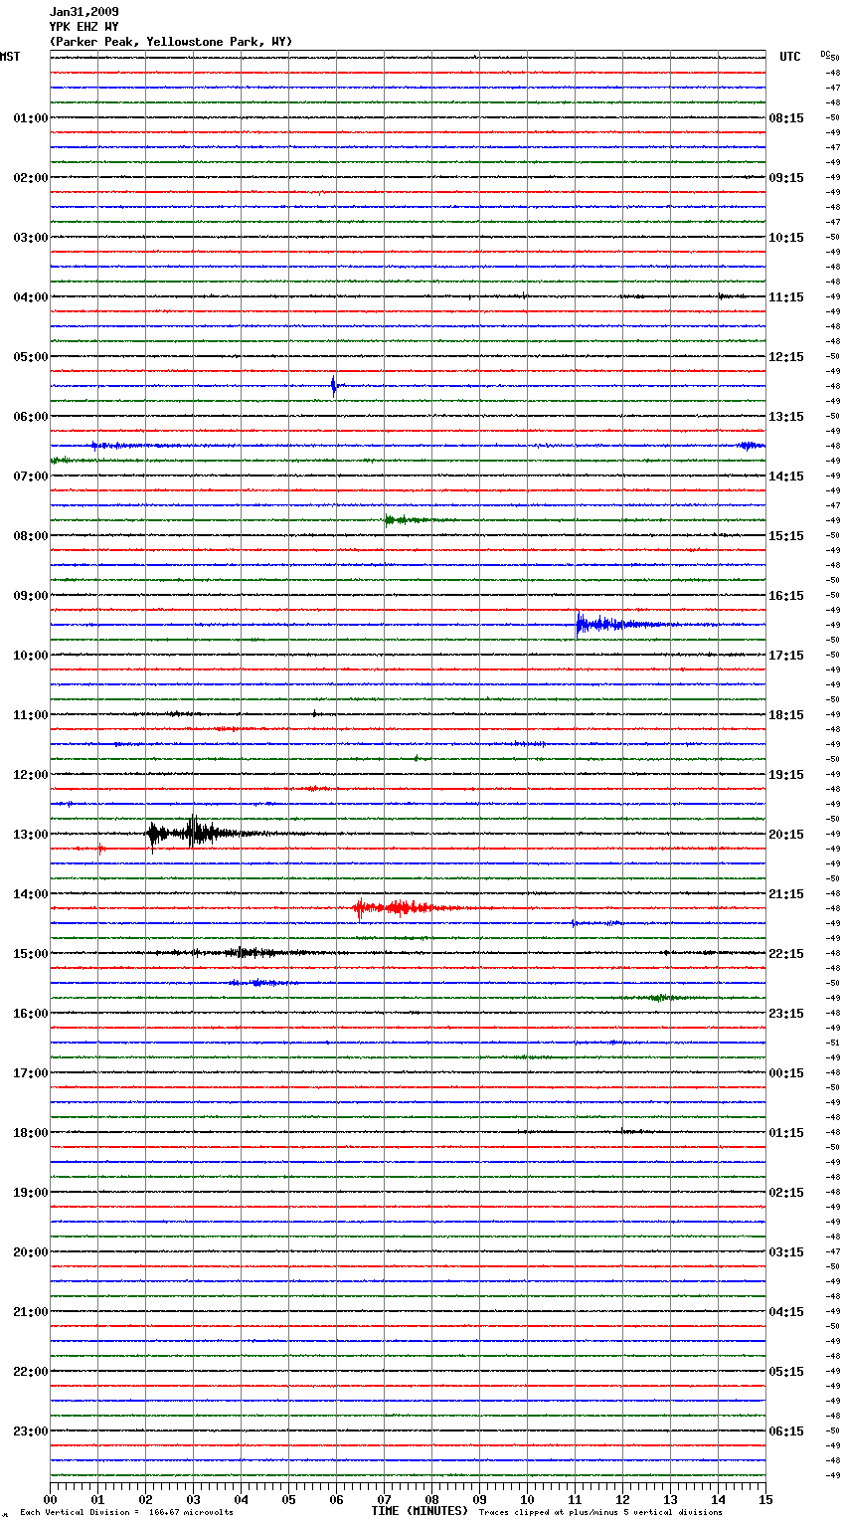Viewport: 845px width, 1526px height.
Task: Select the UTC label '20:15'
Action: pos(786,835)
